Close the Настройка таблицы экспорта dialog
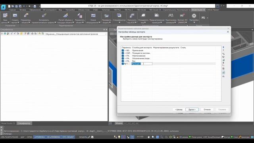254x143 pixels. [228, 32]
